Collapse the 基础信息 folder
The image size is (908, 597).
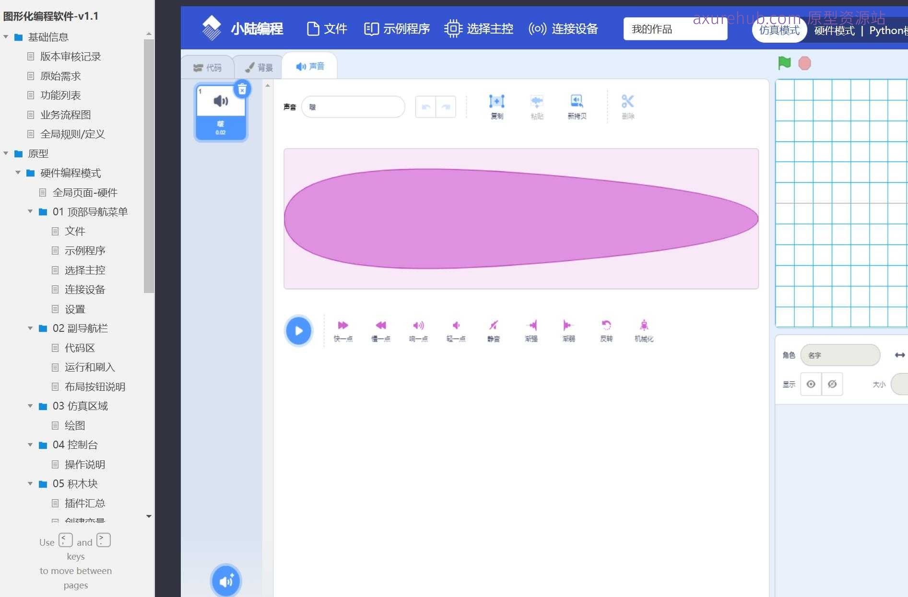pyautogui.click(x=5, y=36)
